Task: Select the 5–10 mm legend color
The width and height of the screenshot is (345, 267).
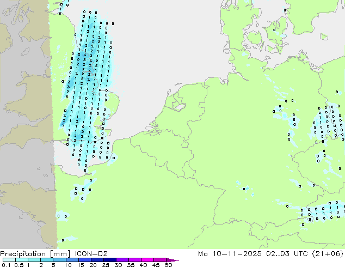Action: [59, 260]
